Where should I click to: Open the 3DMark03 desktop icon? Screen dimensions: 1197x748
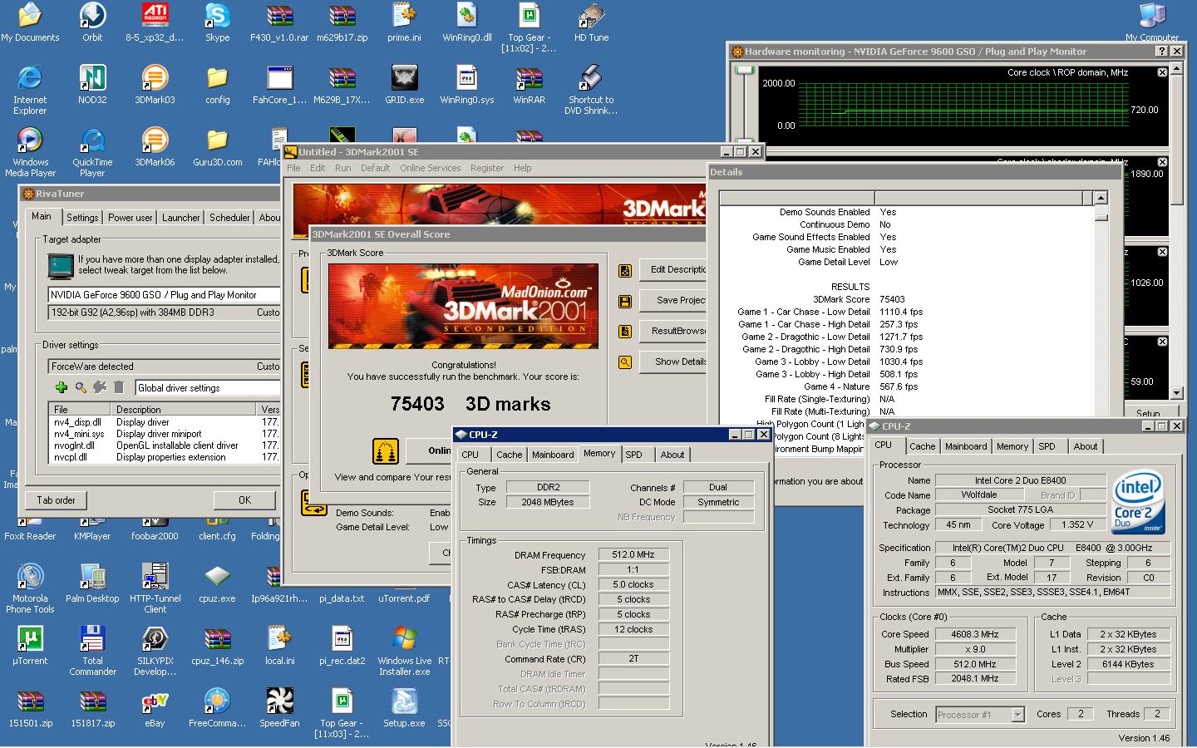coord(155,79)
